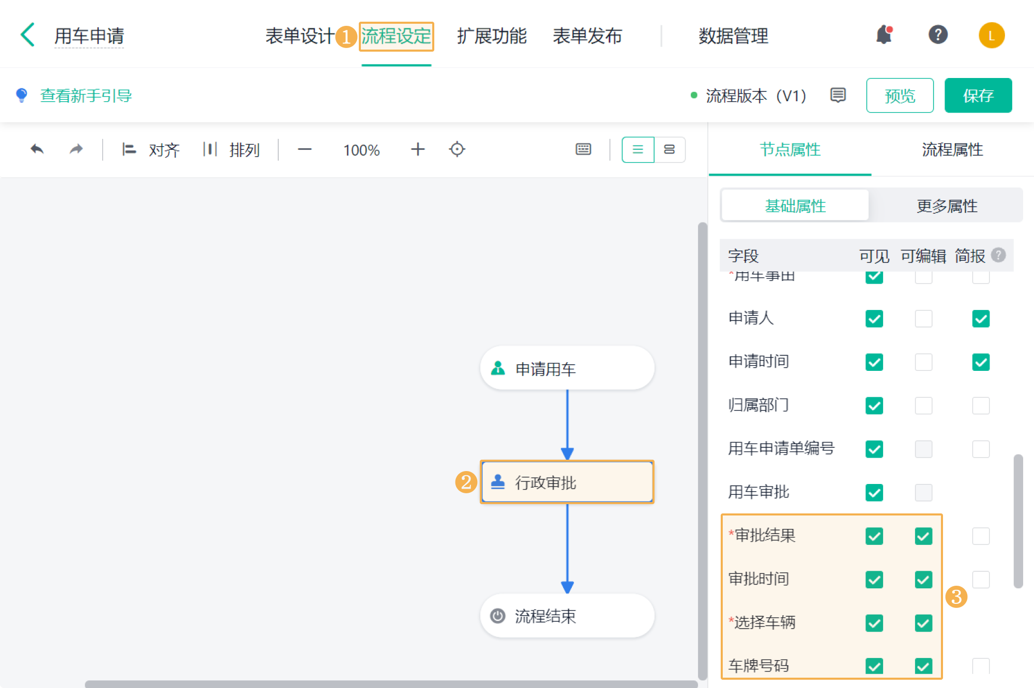Viewport: 1034px width, 688px height.
Task: Open the 排列 arrangement dropdown
Action: tap(232, 150)
